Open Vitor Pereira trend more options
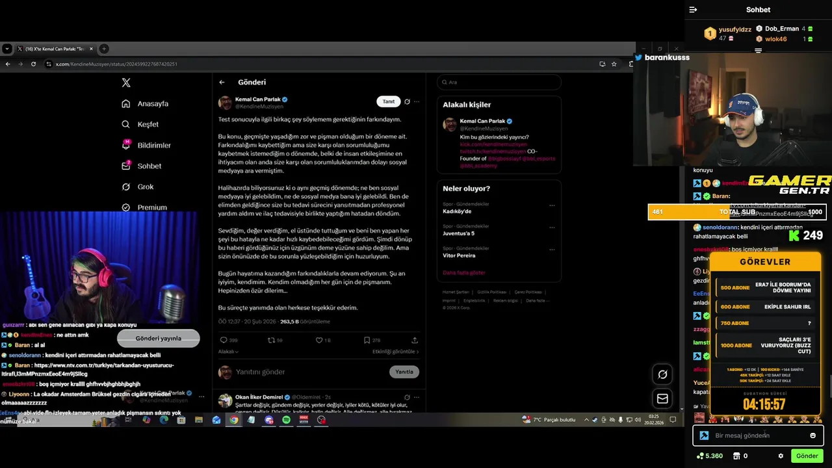832x468 pixels. (x=552, y=250)
